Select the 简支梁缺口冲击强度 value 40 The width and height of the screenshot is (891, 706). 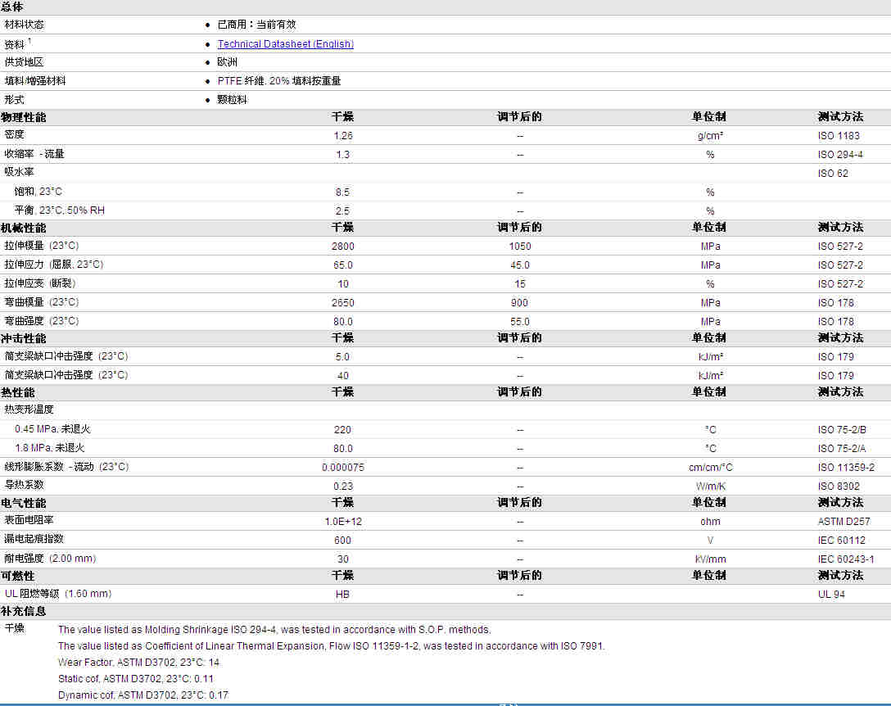click(342, 376)
